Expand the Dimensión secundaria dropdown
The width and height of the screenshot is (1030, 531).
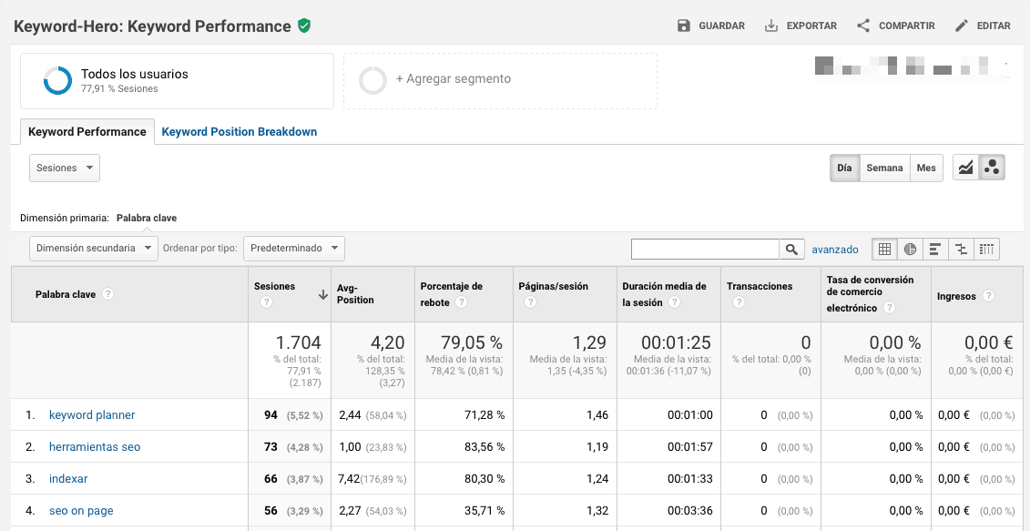tap(93, 248)
